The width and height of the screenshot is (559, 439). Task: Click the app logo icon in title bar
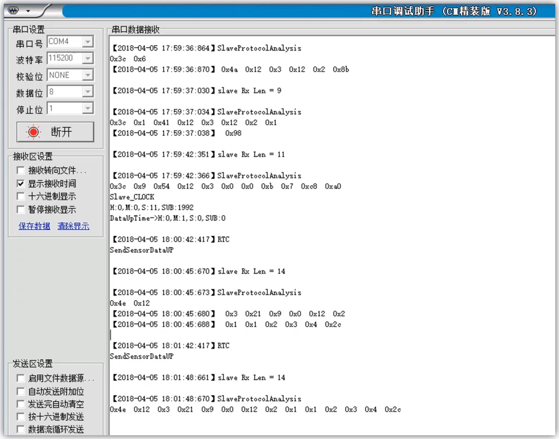pyautogui.click(x=13, y=11)
